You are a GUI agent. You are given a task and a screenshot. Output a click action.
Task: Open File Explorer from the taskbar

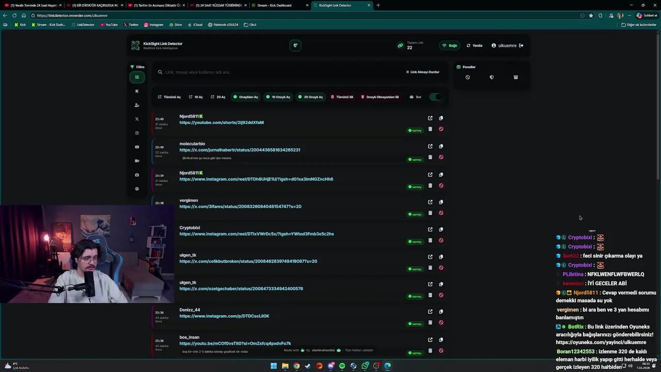[x=285, y=366]
